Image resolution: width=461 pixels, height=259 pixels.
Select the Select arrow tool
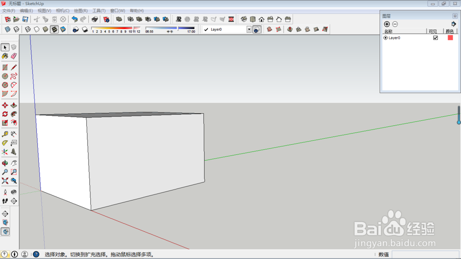5,47
